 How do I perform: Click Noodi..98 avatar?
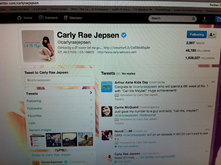pyautogui.click(x=107, y=135)
